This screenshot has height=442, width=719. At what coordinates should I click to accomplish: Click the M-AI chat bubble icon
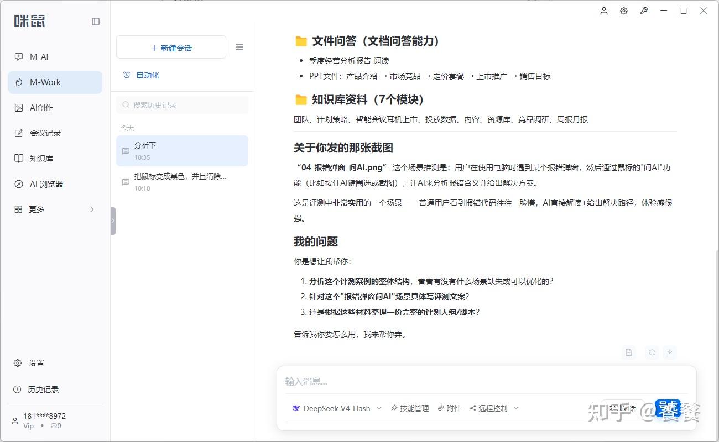pos(19,57)
